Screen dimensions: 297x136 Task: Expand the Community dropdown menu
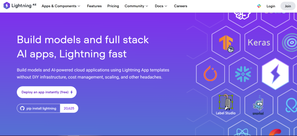pyautogui.click(x=136, y=6)
